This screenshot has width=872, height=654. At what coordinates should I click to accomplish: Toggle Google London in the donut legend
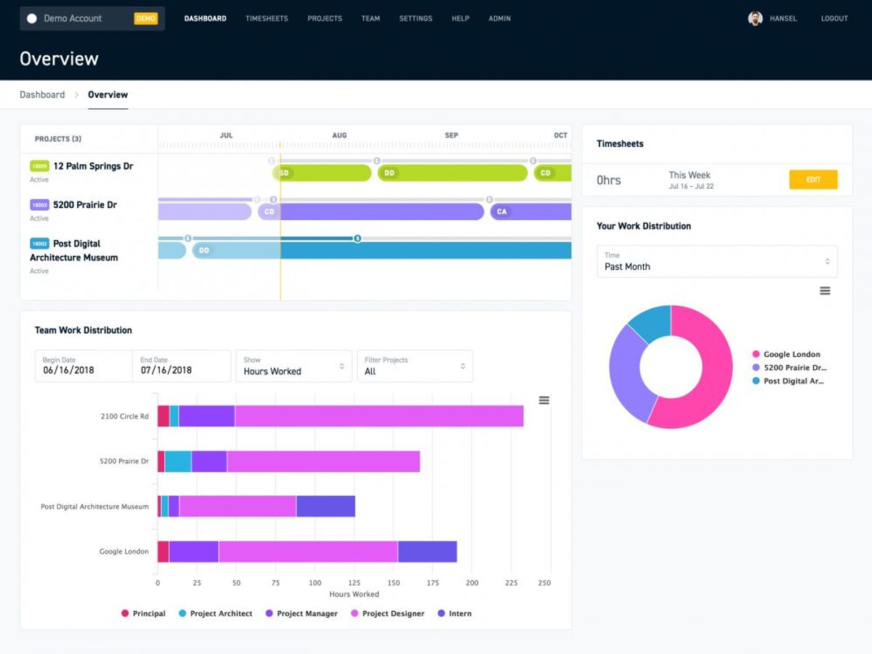[786, 355]
